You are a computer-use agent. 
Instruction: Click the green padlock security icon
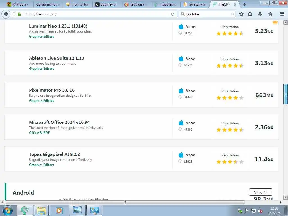click(19, 14)
